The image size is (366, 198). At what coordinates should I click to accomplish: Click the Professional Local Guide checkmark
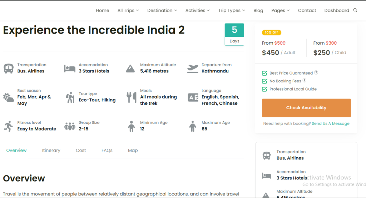[x=264, y=89]
